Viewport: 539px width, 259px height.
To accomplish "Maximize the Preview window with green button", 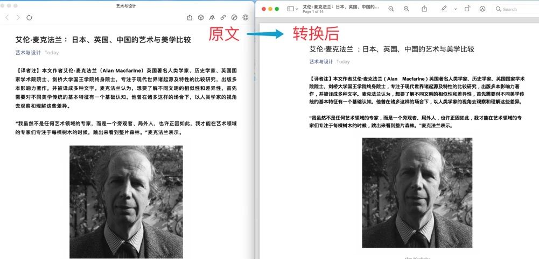I will tap(277, 9).
